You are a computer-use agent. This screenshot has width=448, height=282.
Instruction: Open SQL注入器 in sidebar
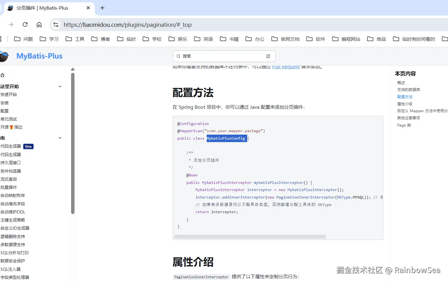tap(11, 269)
